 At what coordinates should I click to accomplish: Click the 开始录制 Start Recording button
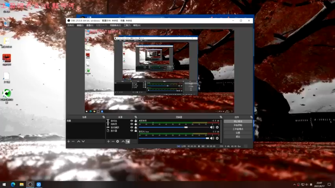(x=238, y=125)
